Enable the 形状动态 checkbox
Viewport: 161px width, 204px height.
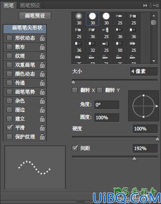[9, 38]
